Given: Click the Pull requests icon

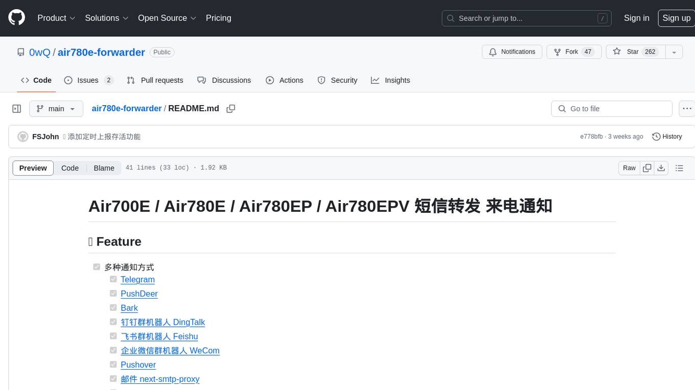Looking at the screenshot, I should coord(131,80).
